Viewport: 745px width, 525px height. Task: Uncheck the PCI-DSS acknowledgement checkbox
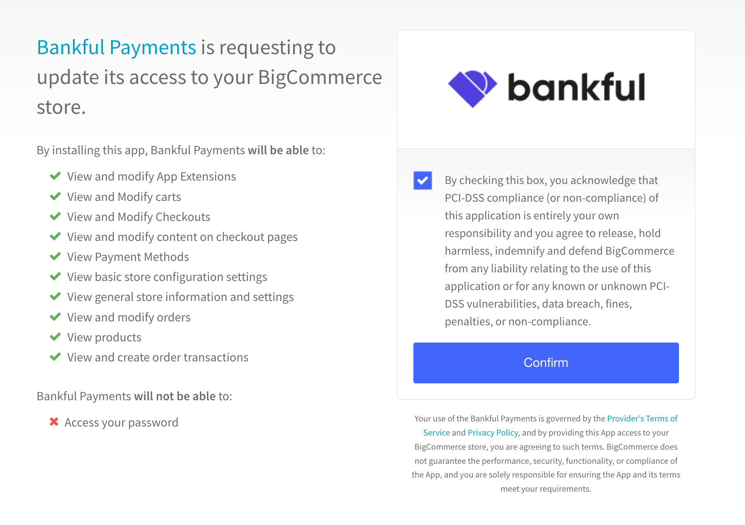[x=422, y=180]
